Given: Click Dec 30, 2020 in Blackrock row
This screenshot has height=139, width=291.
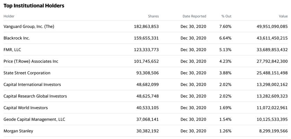Looking at the screenshot, I should 193,38.
